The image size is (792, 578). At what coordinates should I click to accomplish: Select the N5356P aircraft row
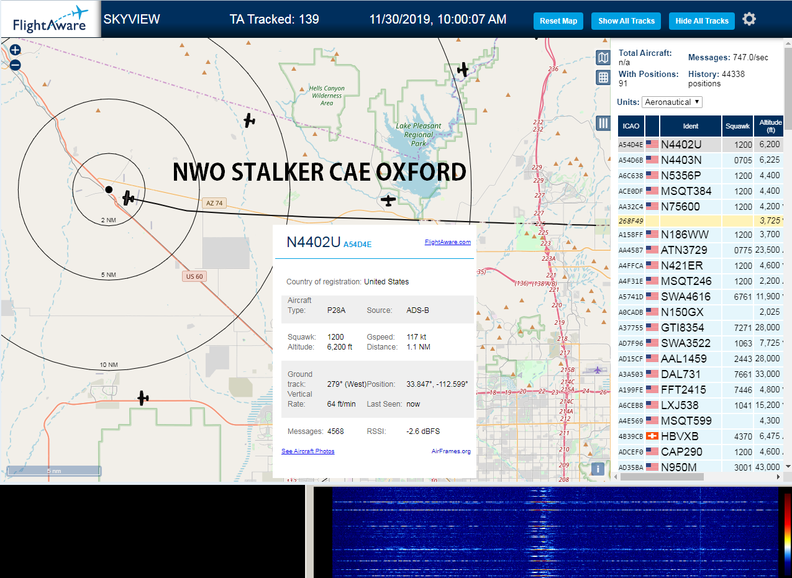coord(701,175)
